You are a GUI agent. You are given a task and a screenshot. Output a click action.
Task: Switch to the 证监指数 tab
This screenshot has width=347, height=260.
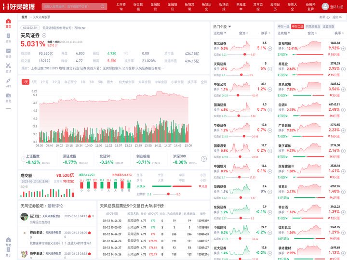pyautogui.click(x=328, y=26)
